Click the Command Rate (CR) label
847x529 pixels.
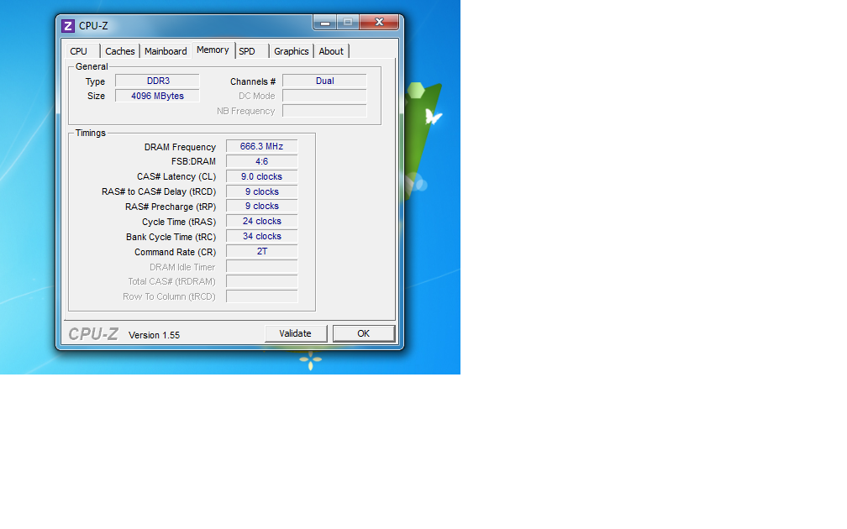point(175,252)
